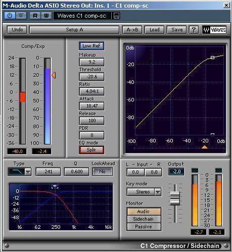Screen dimensions: 232x252
Task: Click the orange threshold arrow beside meter
Action: tap(54, 75)
